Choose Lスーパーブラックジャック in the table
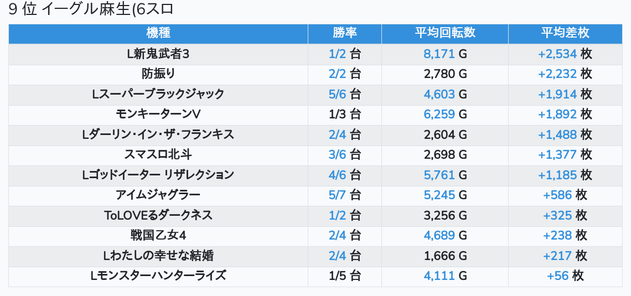This screenshot has height=296, width=631. click(158, 94)
